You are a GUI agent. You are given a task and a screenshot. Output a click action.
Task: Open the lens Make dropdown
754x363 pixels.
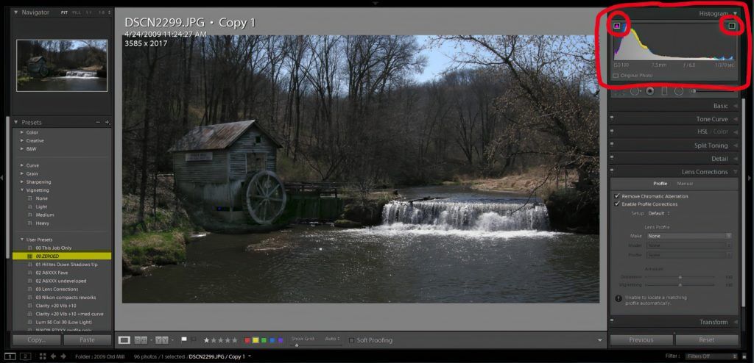[x=688, y=236]
